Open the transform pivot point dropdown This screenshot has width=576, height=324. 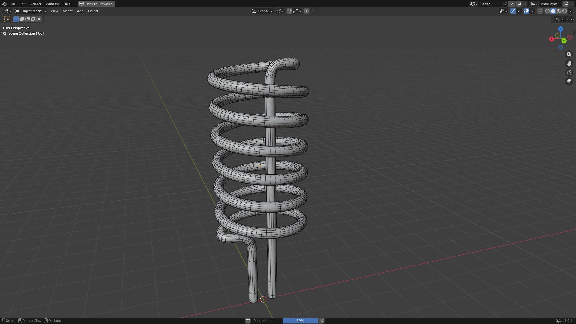(280, 11)
